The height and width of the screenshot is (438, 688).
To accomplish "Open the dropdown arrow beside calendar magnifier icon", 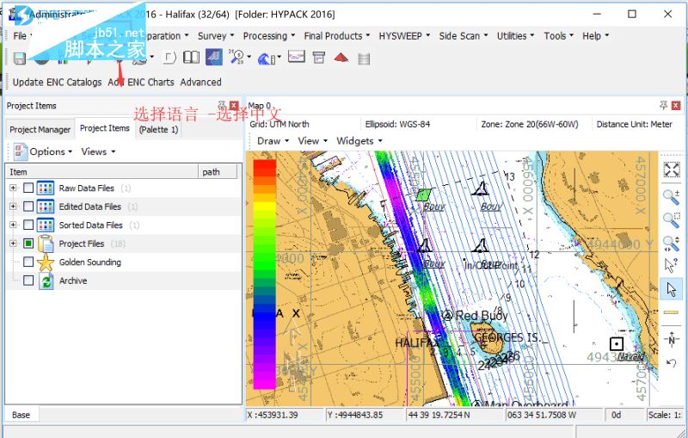I will point(249,57).
